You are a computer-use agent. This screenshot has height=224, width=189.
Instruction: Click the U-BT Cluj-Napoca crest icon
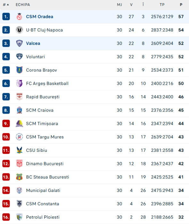(x=19, y=30)
